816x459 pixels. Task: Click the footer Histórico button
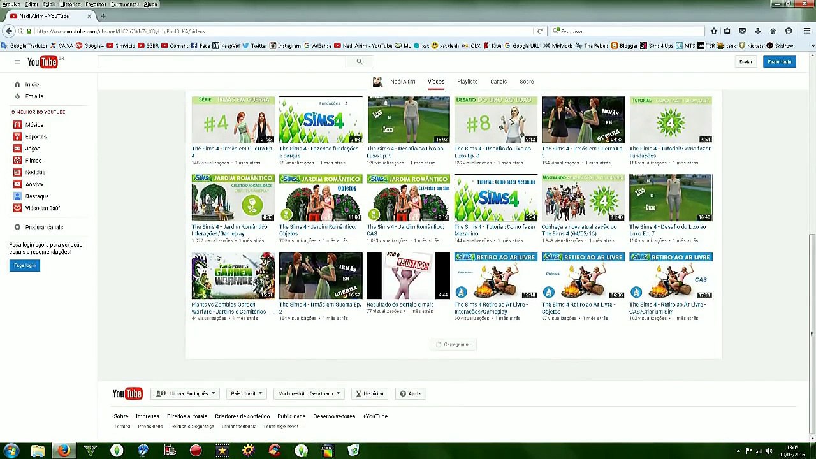[x=370, y=393]
